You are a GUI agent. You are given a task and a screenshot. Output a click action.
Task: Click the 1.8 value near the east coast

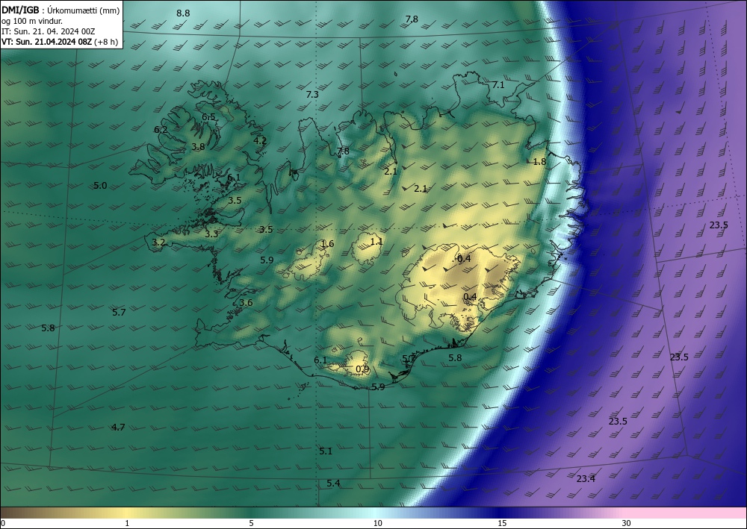539,162
